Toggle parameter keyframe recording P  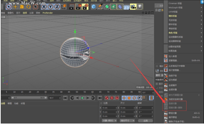click(x=139, y=98)
